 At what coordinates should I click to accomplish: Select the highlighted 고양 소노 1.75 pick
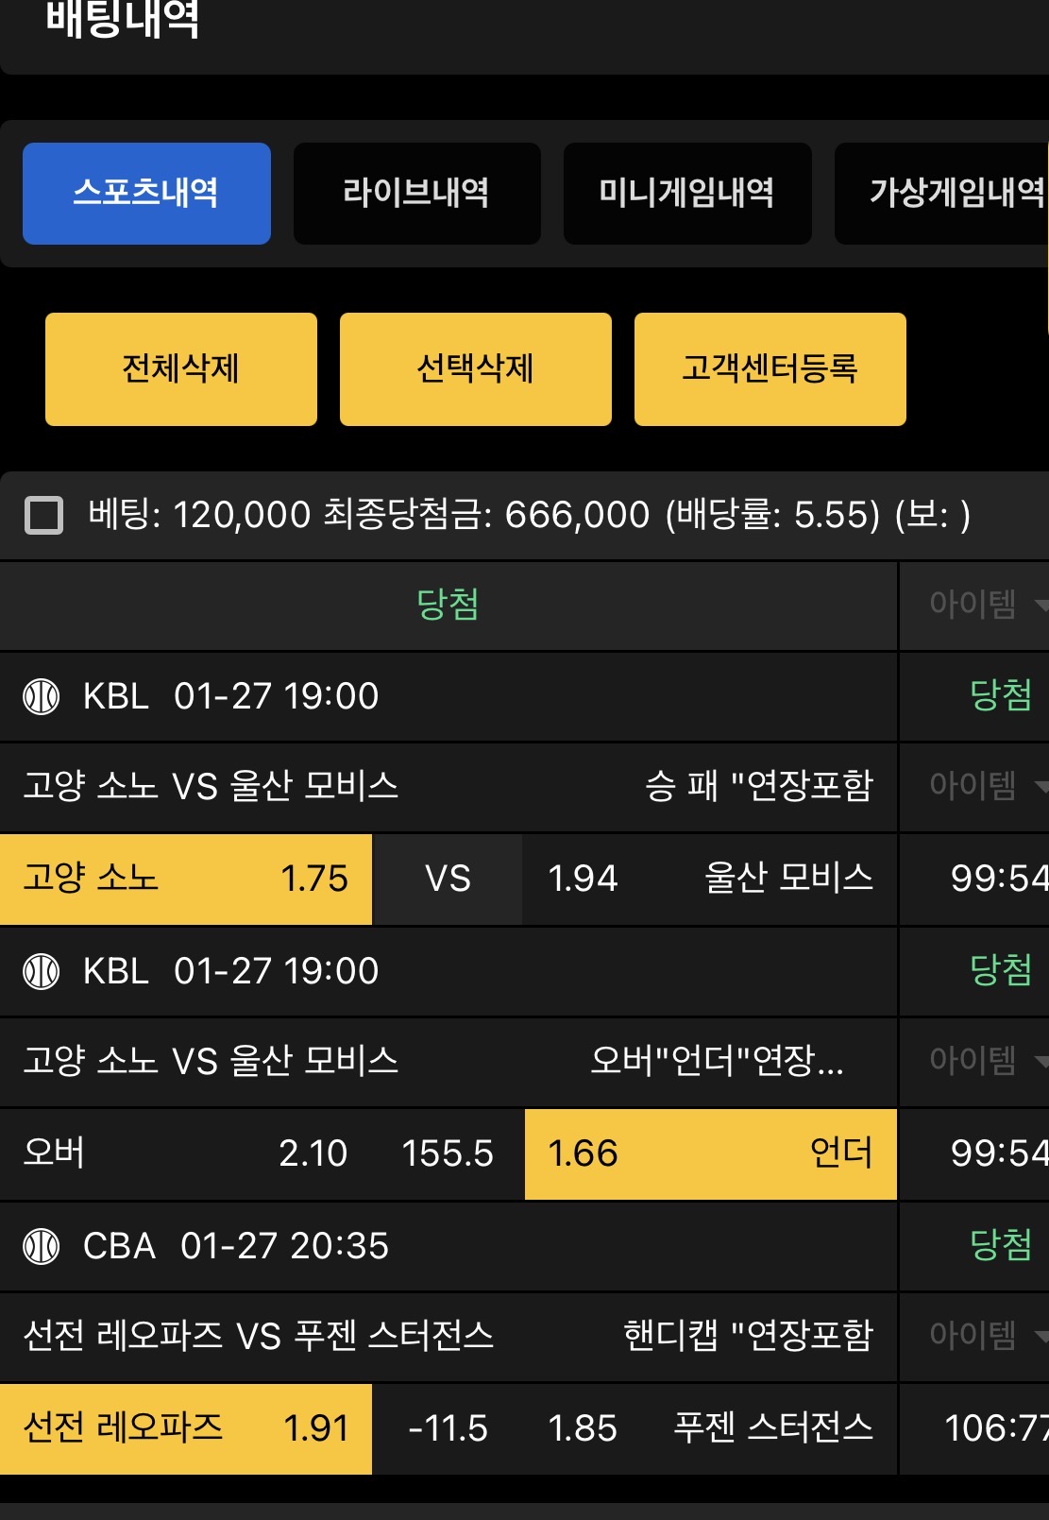pos(186,880)
